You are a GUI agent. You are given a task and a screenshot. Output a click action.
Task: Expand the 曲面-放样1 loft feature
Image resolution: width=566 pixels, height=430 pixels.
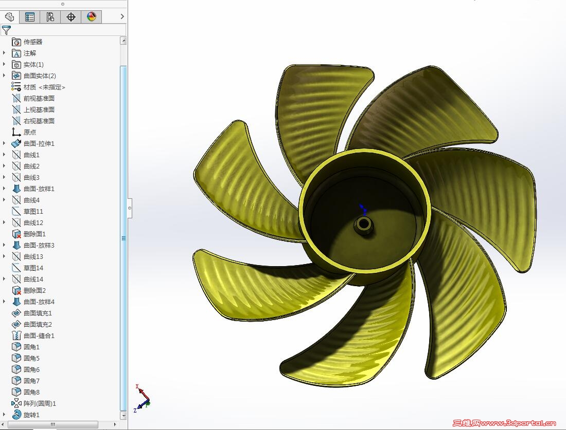4,189
